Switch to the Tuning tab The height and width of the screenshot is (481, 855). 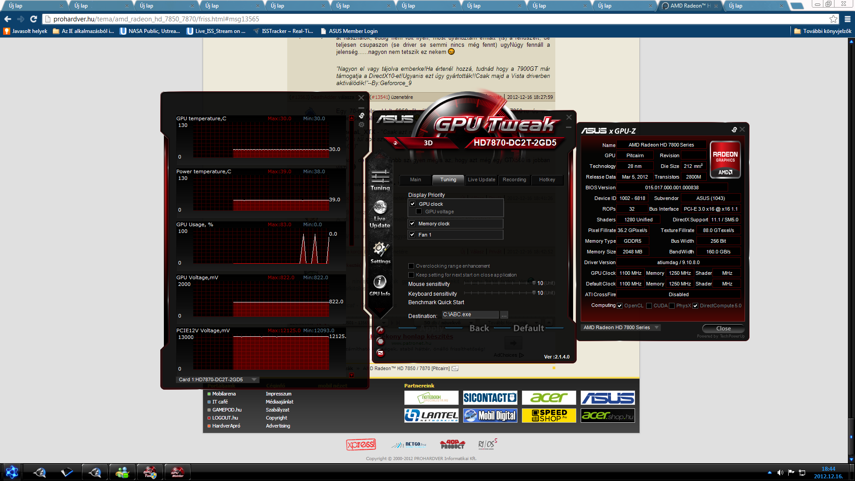click(448, 179)
